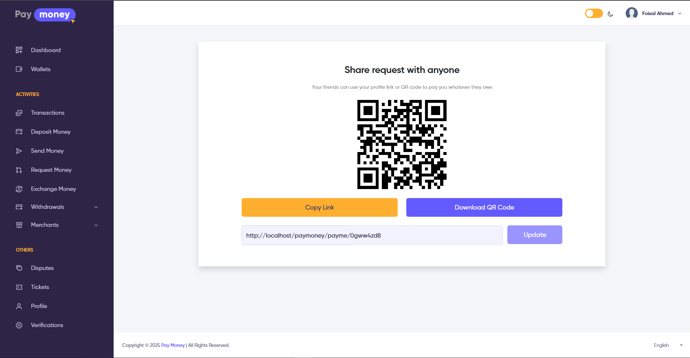690x358 pixels.
Task: Click the Wallets icon in sidebar
Action: pyautogui.click(x=19, y=69)
